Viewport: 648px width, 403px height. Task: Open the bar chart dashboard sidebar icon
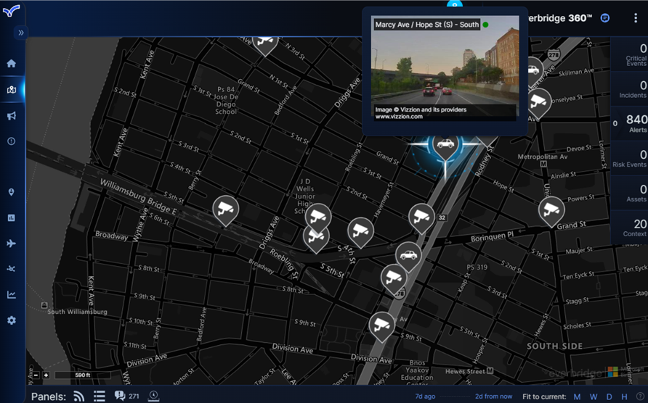tap(11, 217)
